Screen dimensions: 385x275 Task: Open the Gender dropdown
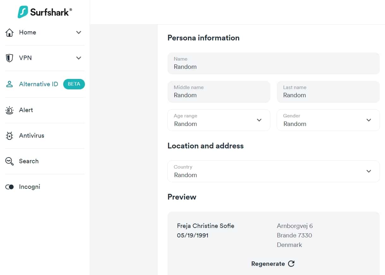coord(328,120)
